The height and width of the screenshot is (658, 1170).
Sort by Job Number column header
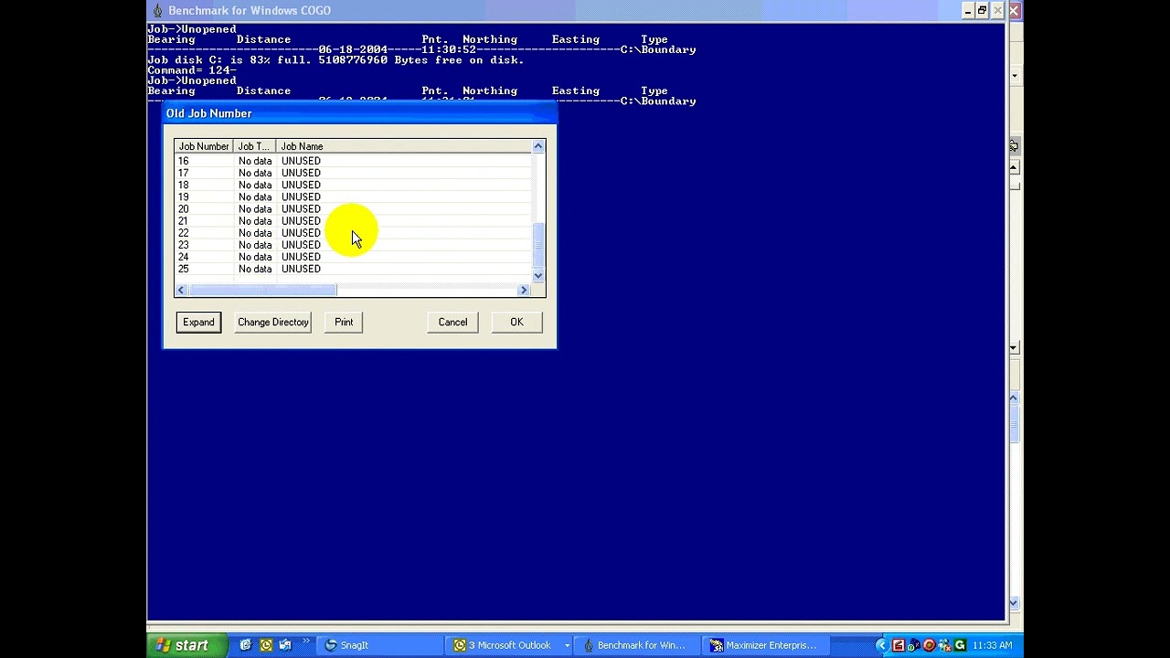click(x=204, y=146)
